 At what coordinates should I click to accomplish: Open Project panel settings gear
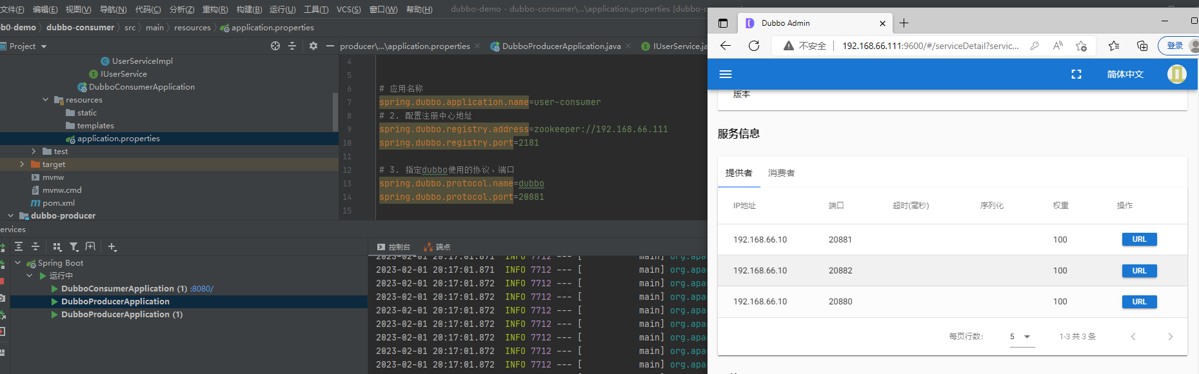click(313, 46)
